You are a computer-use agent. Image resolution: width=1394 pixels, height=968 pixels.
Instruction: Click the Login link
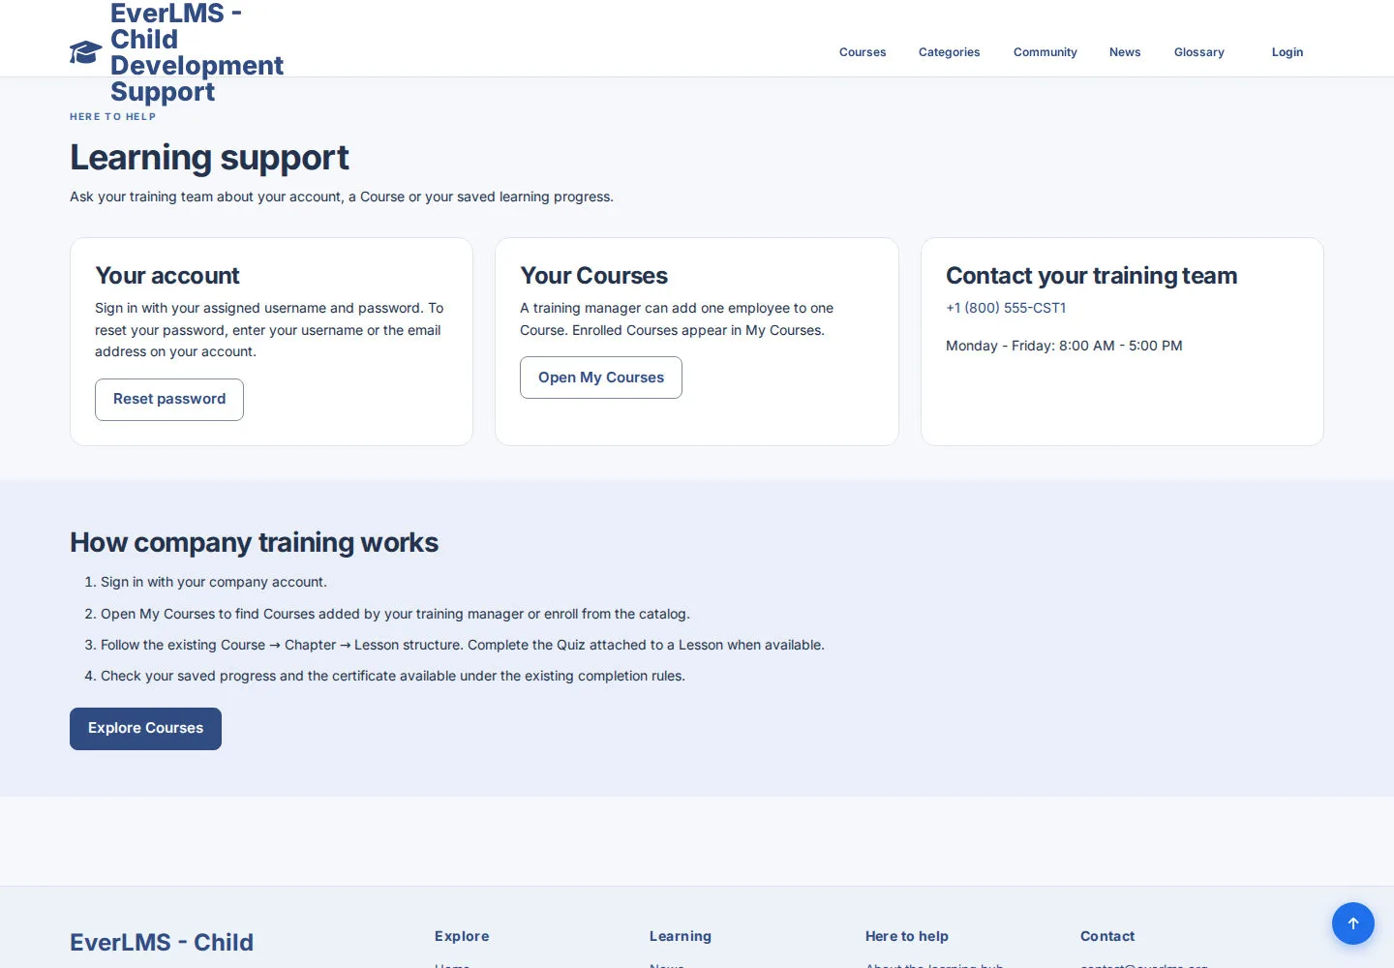1288,52
